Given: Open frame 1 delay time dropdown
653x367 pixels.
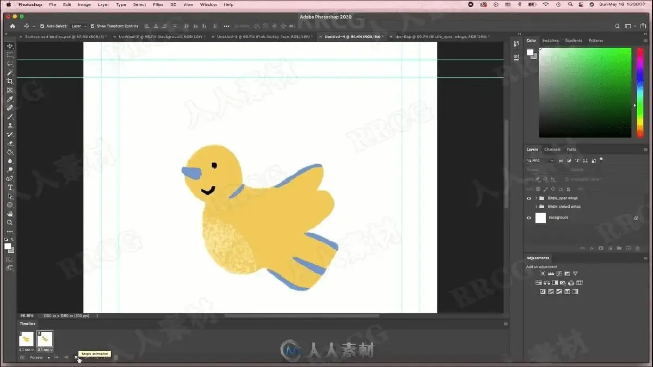Looking at the screenshot, I should tap(26, 350).
